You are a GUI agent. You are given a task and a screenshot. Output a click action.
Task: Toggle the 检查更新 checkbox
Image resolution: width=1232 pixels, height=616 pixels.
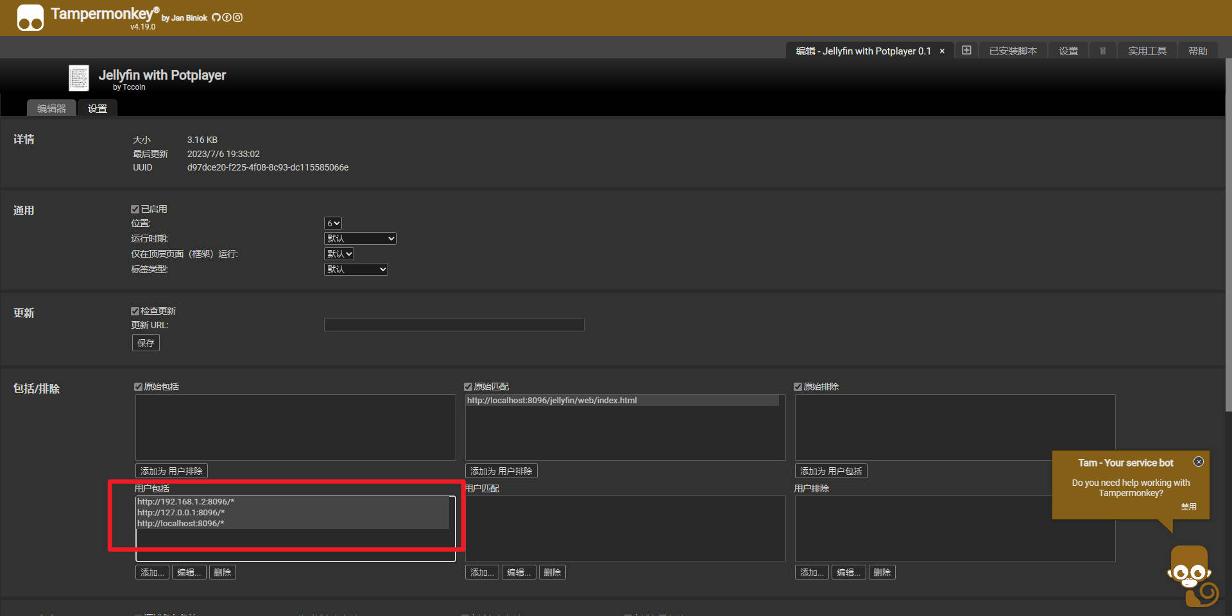coord(135,311)
